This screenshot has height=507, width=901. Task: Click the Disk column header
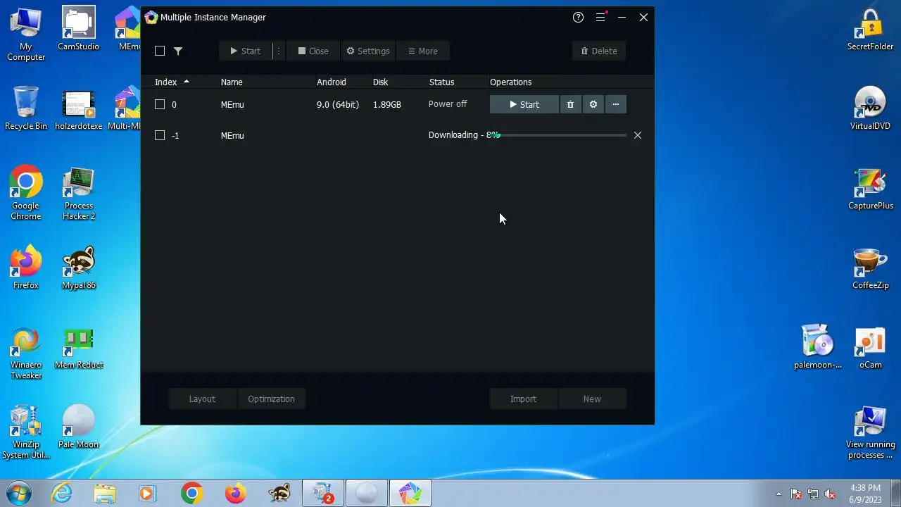pyautogui.click(x=381, y=82)
